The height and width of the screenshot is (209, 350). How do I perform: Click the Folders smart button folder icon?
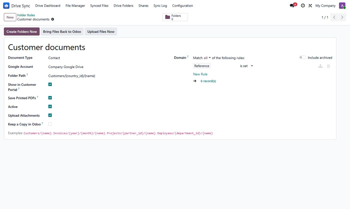click(x=167, y=17)
